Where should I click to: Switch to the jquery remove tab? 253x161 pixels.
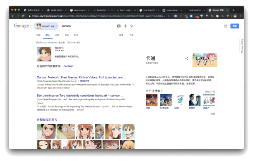pyautogui.click(x=80, y=10)
